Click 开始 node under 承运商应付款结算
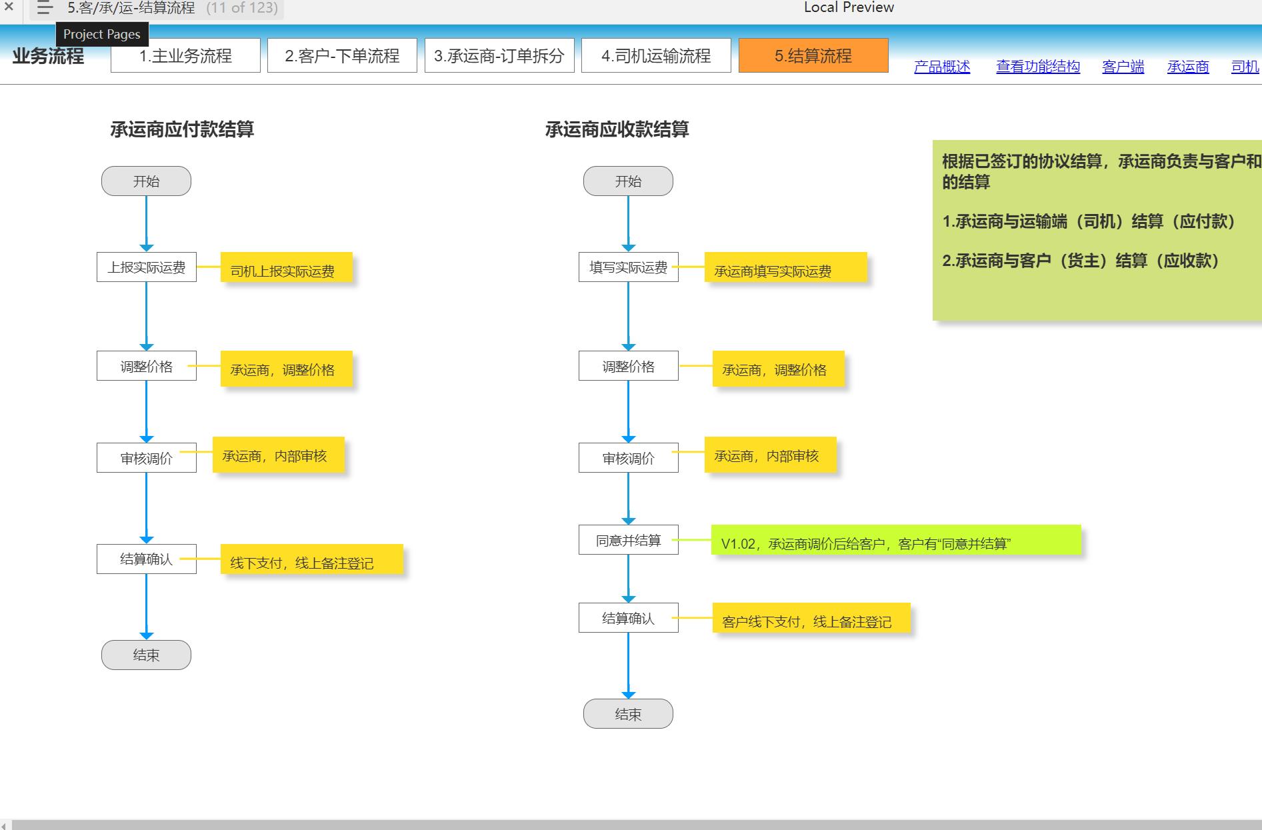Screen dimensions: 1262x830 pos(146,181)
